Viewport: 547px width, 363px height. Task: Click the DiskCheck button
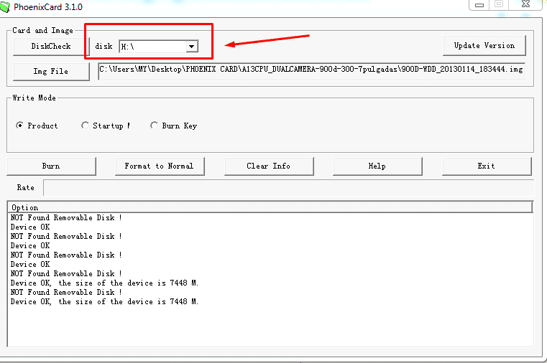[51, 47]
